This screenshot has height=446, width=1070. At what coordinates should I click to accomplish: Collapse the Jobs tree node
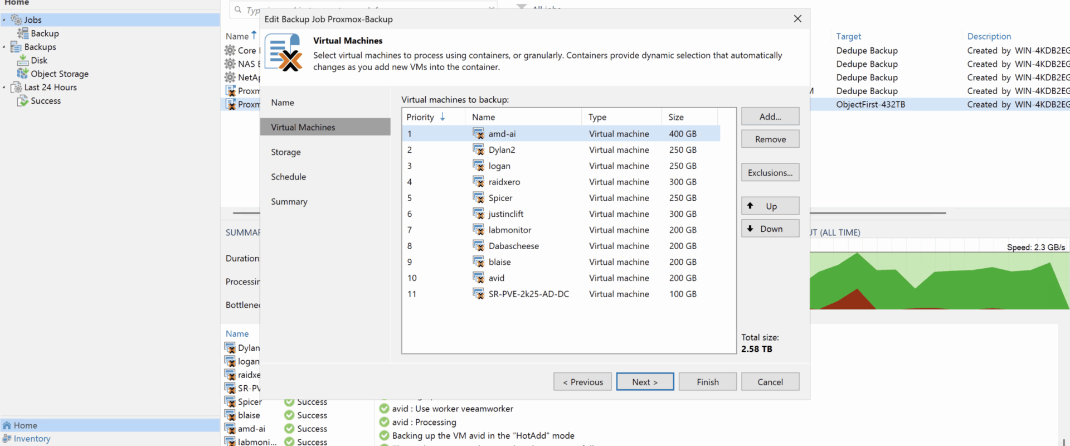coord(4,20)
